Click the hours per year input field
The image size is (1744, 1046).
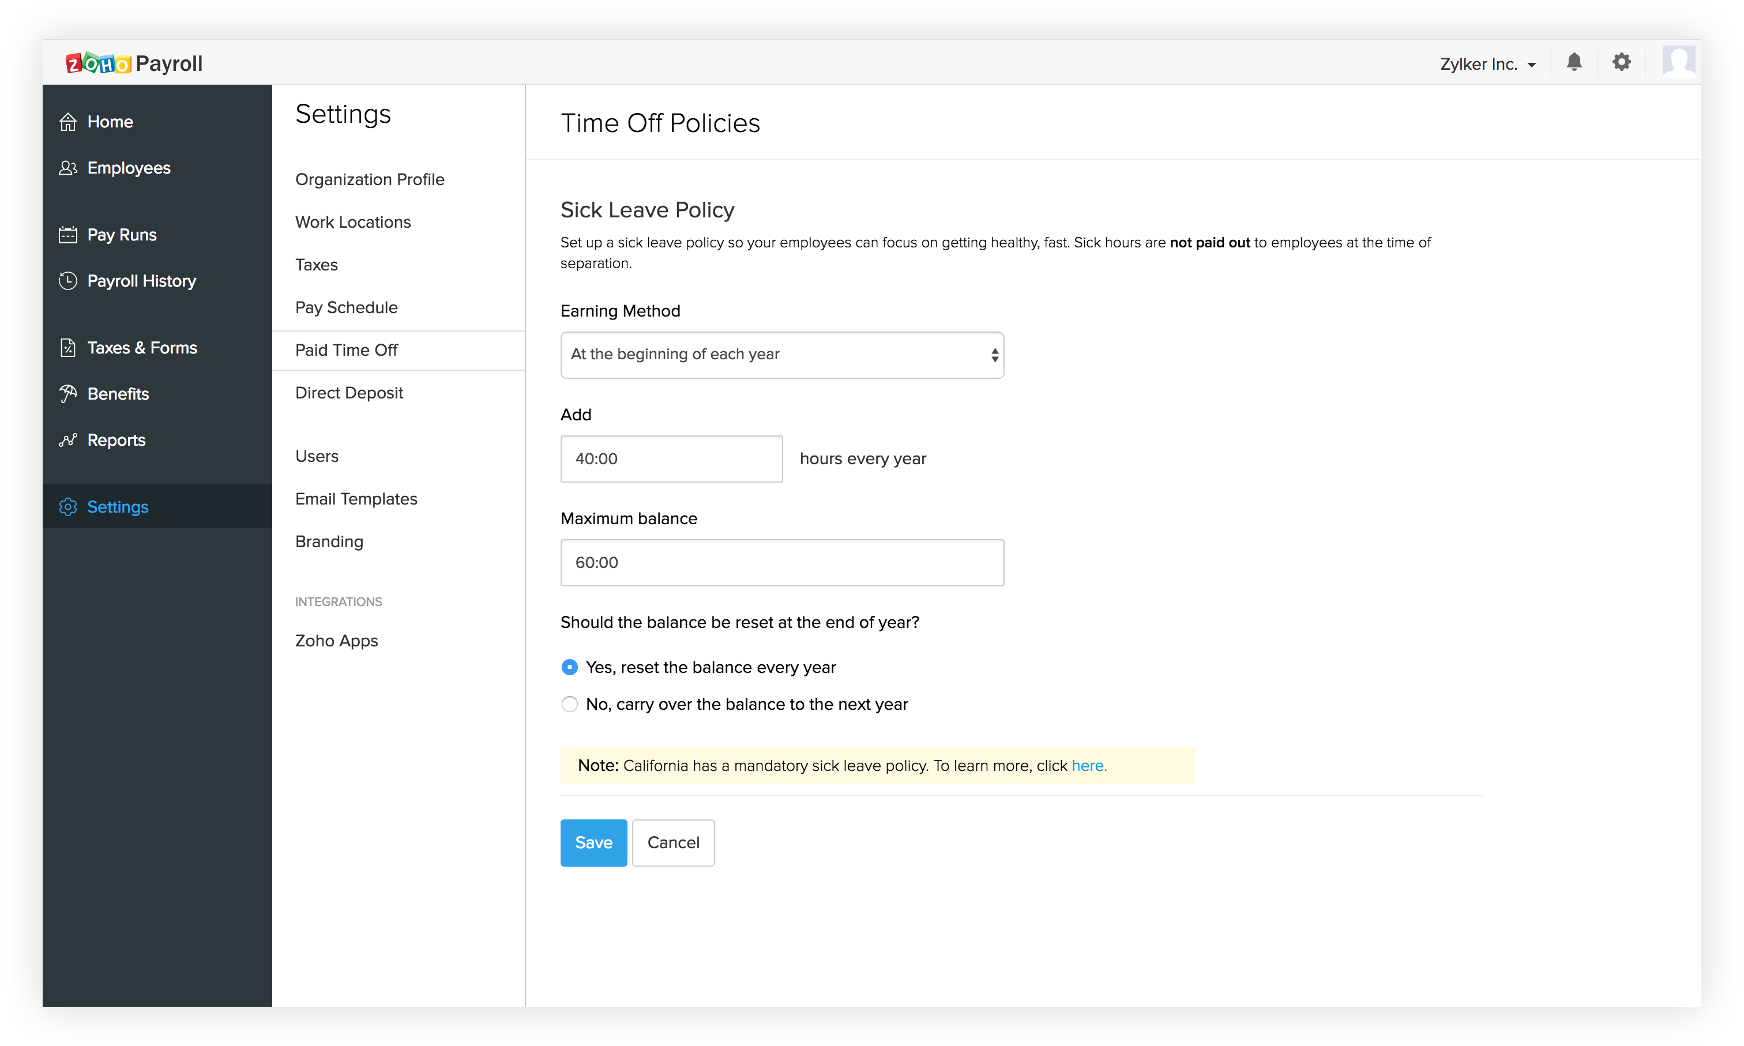point(671,458)
